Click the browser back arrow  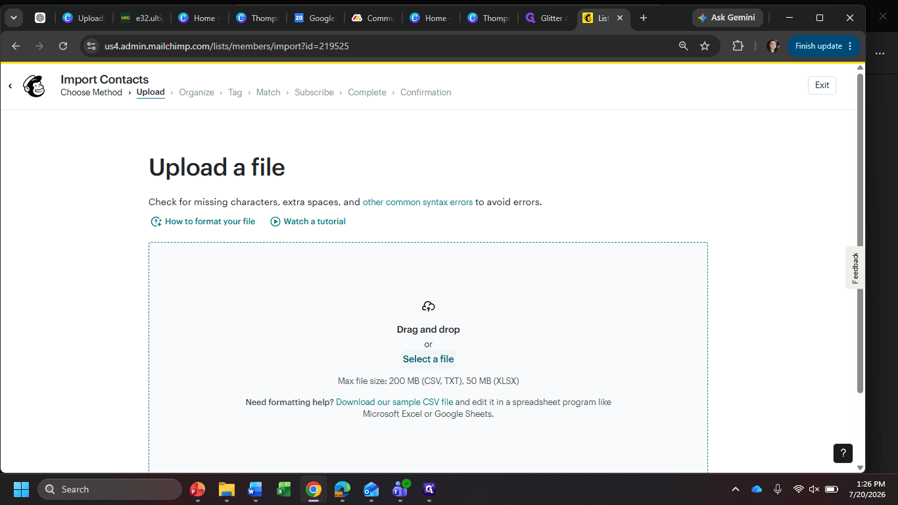tap(16, 46)
